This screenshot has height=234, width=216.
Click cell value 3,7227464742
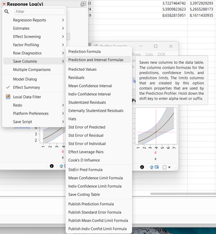[174, 3]
